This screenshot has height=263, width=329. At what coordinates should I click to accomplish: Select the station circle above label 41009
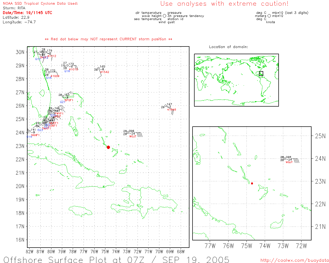click(x=49, y=72)
